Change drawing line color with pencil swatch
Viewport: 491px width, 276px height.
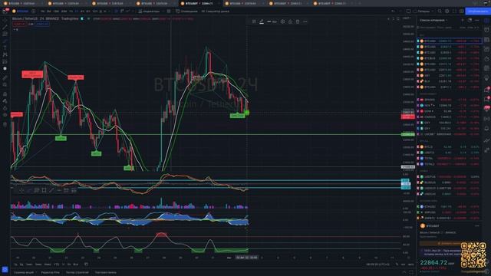262,21
